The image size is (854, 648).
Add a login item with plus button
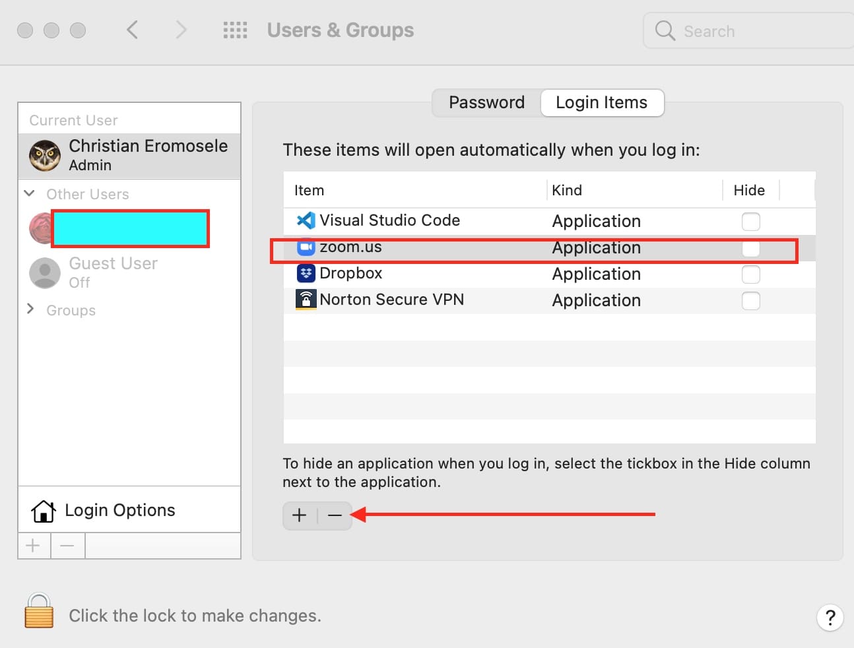pos(300,515)
